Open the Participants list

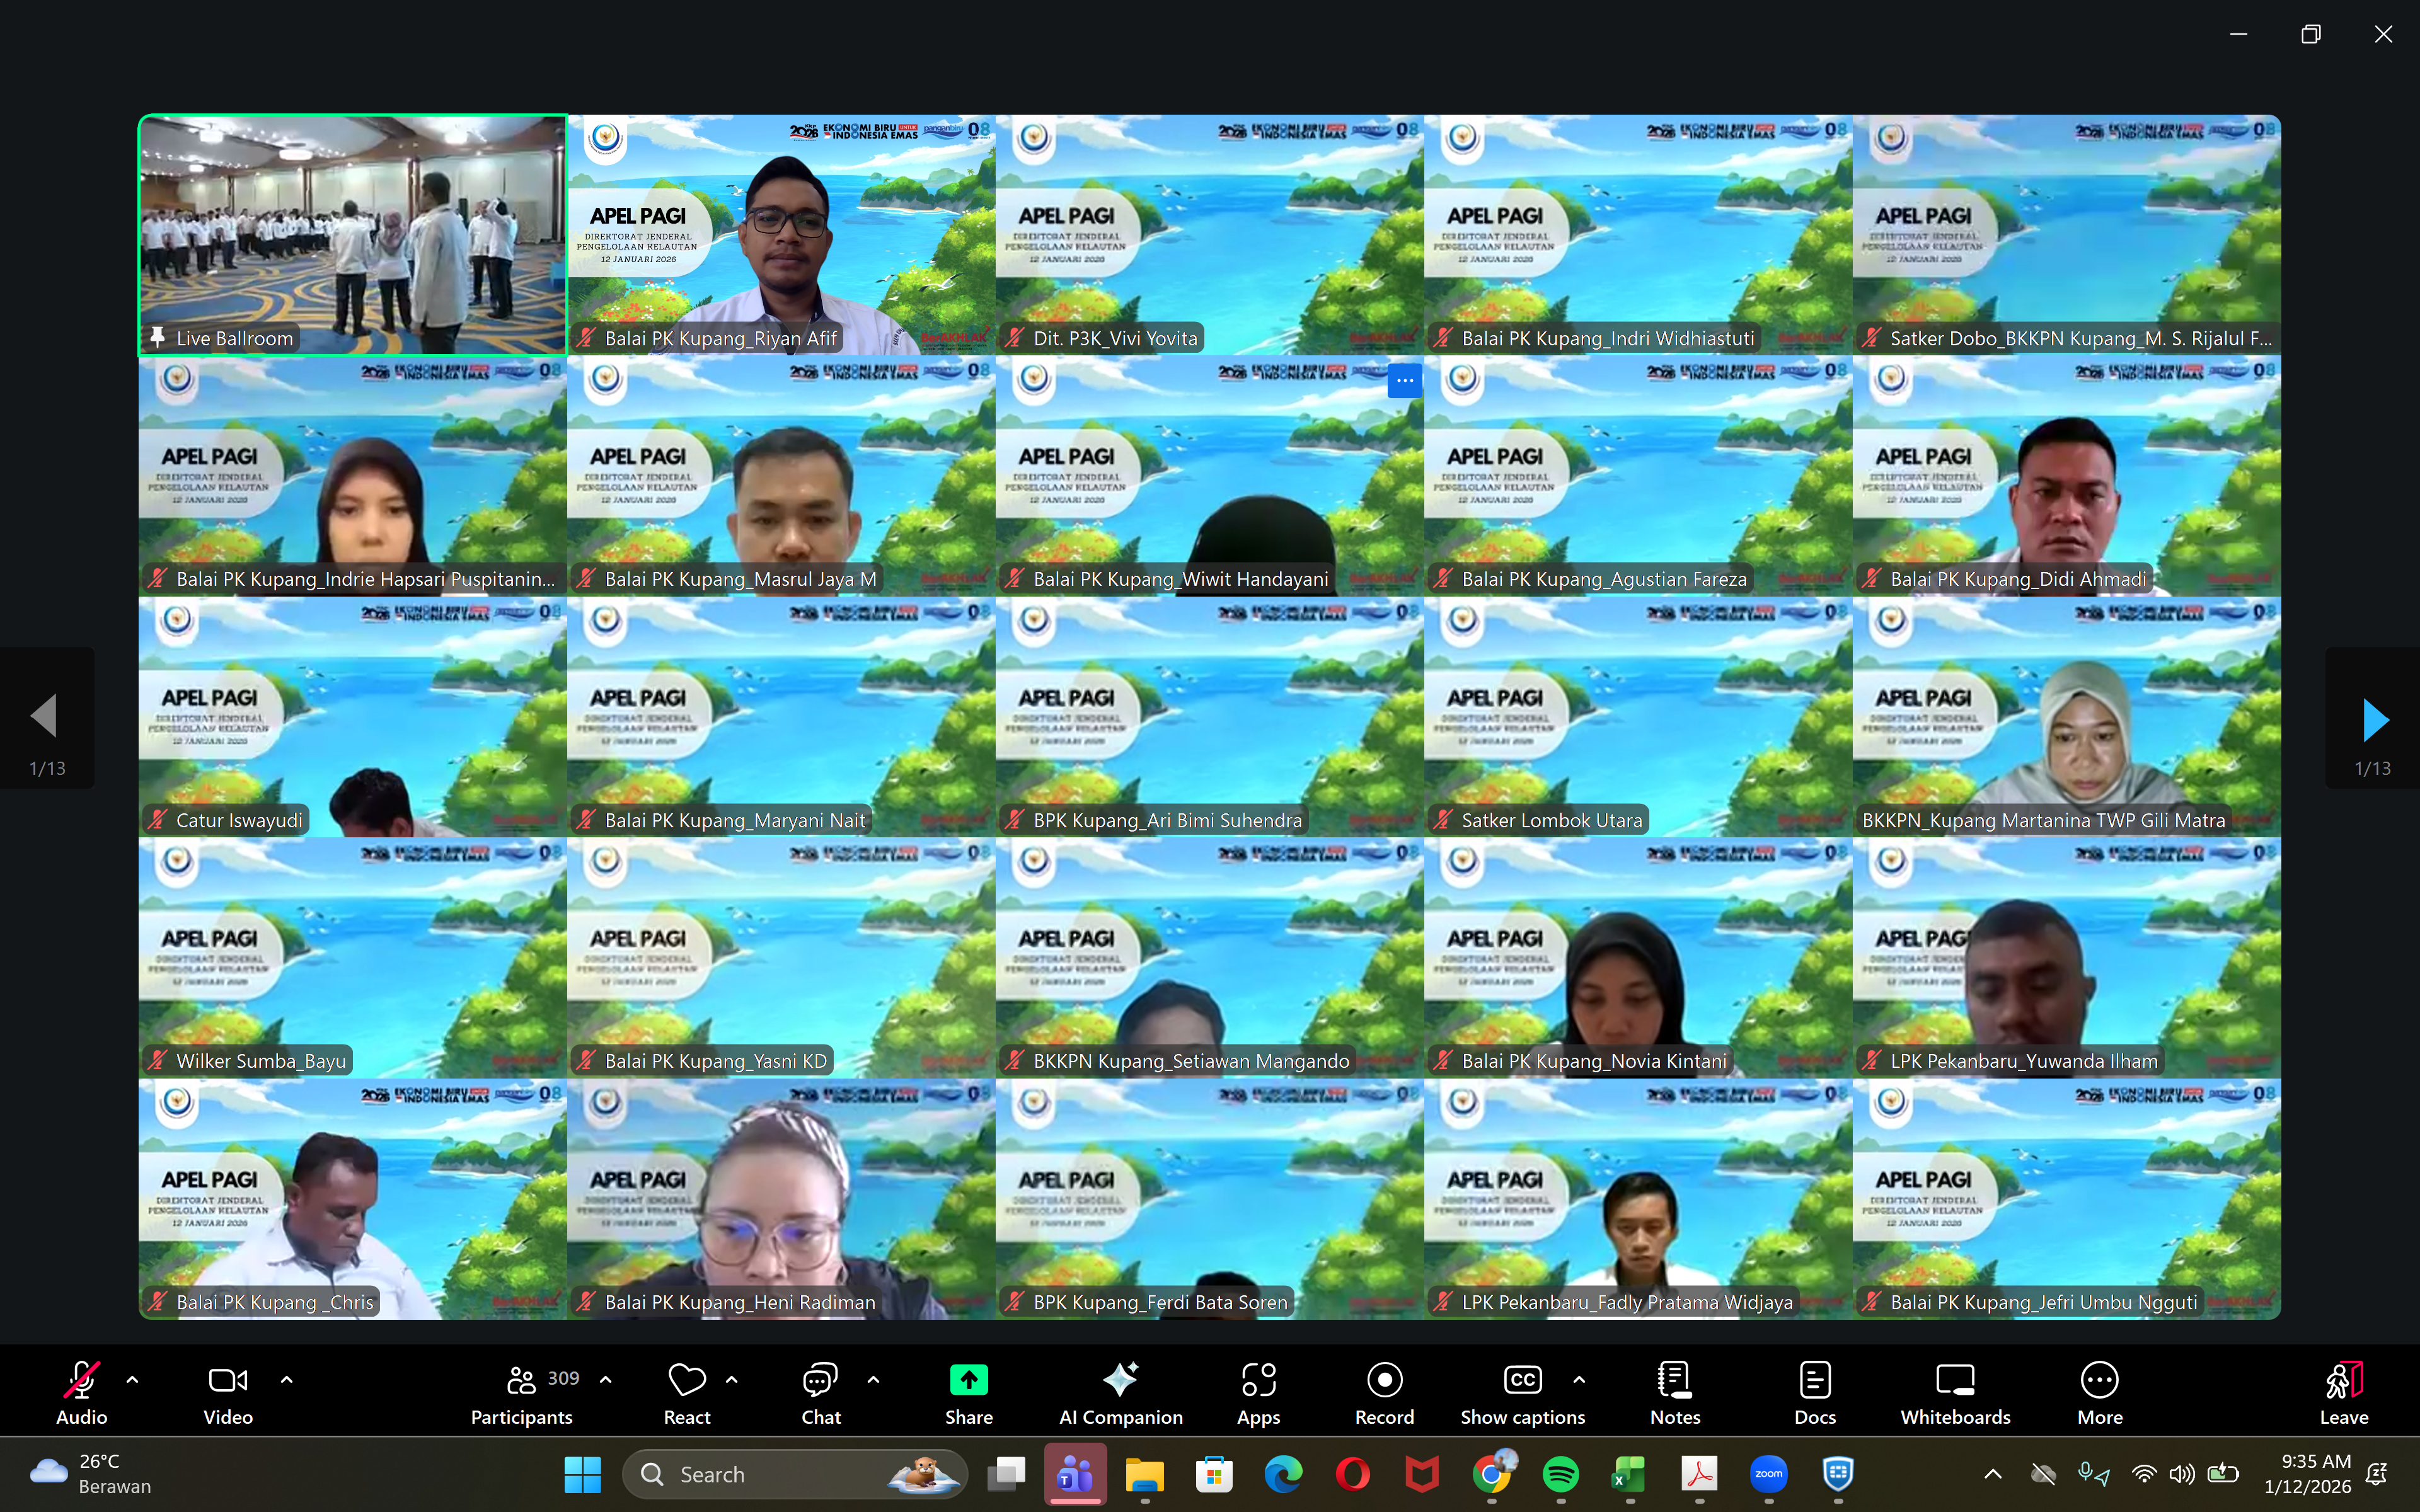click(522, 1392)
